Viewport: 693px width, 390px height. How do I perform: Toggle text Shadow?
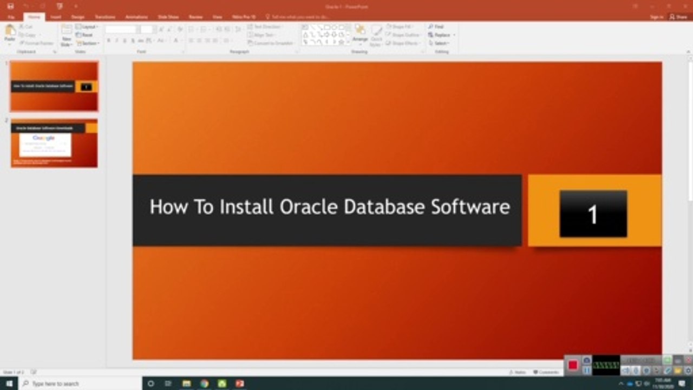133,41
